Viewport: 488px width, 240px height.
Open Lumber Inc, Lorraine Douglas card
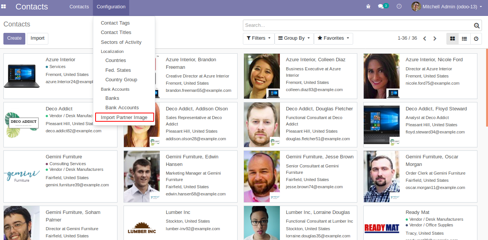300,223
